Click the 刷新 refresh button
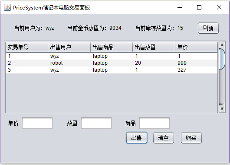 pyautogui.click(x=208, y=28)
